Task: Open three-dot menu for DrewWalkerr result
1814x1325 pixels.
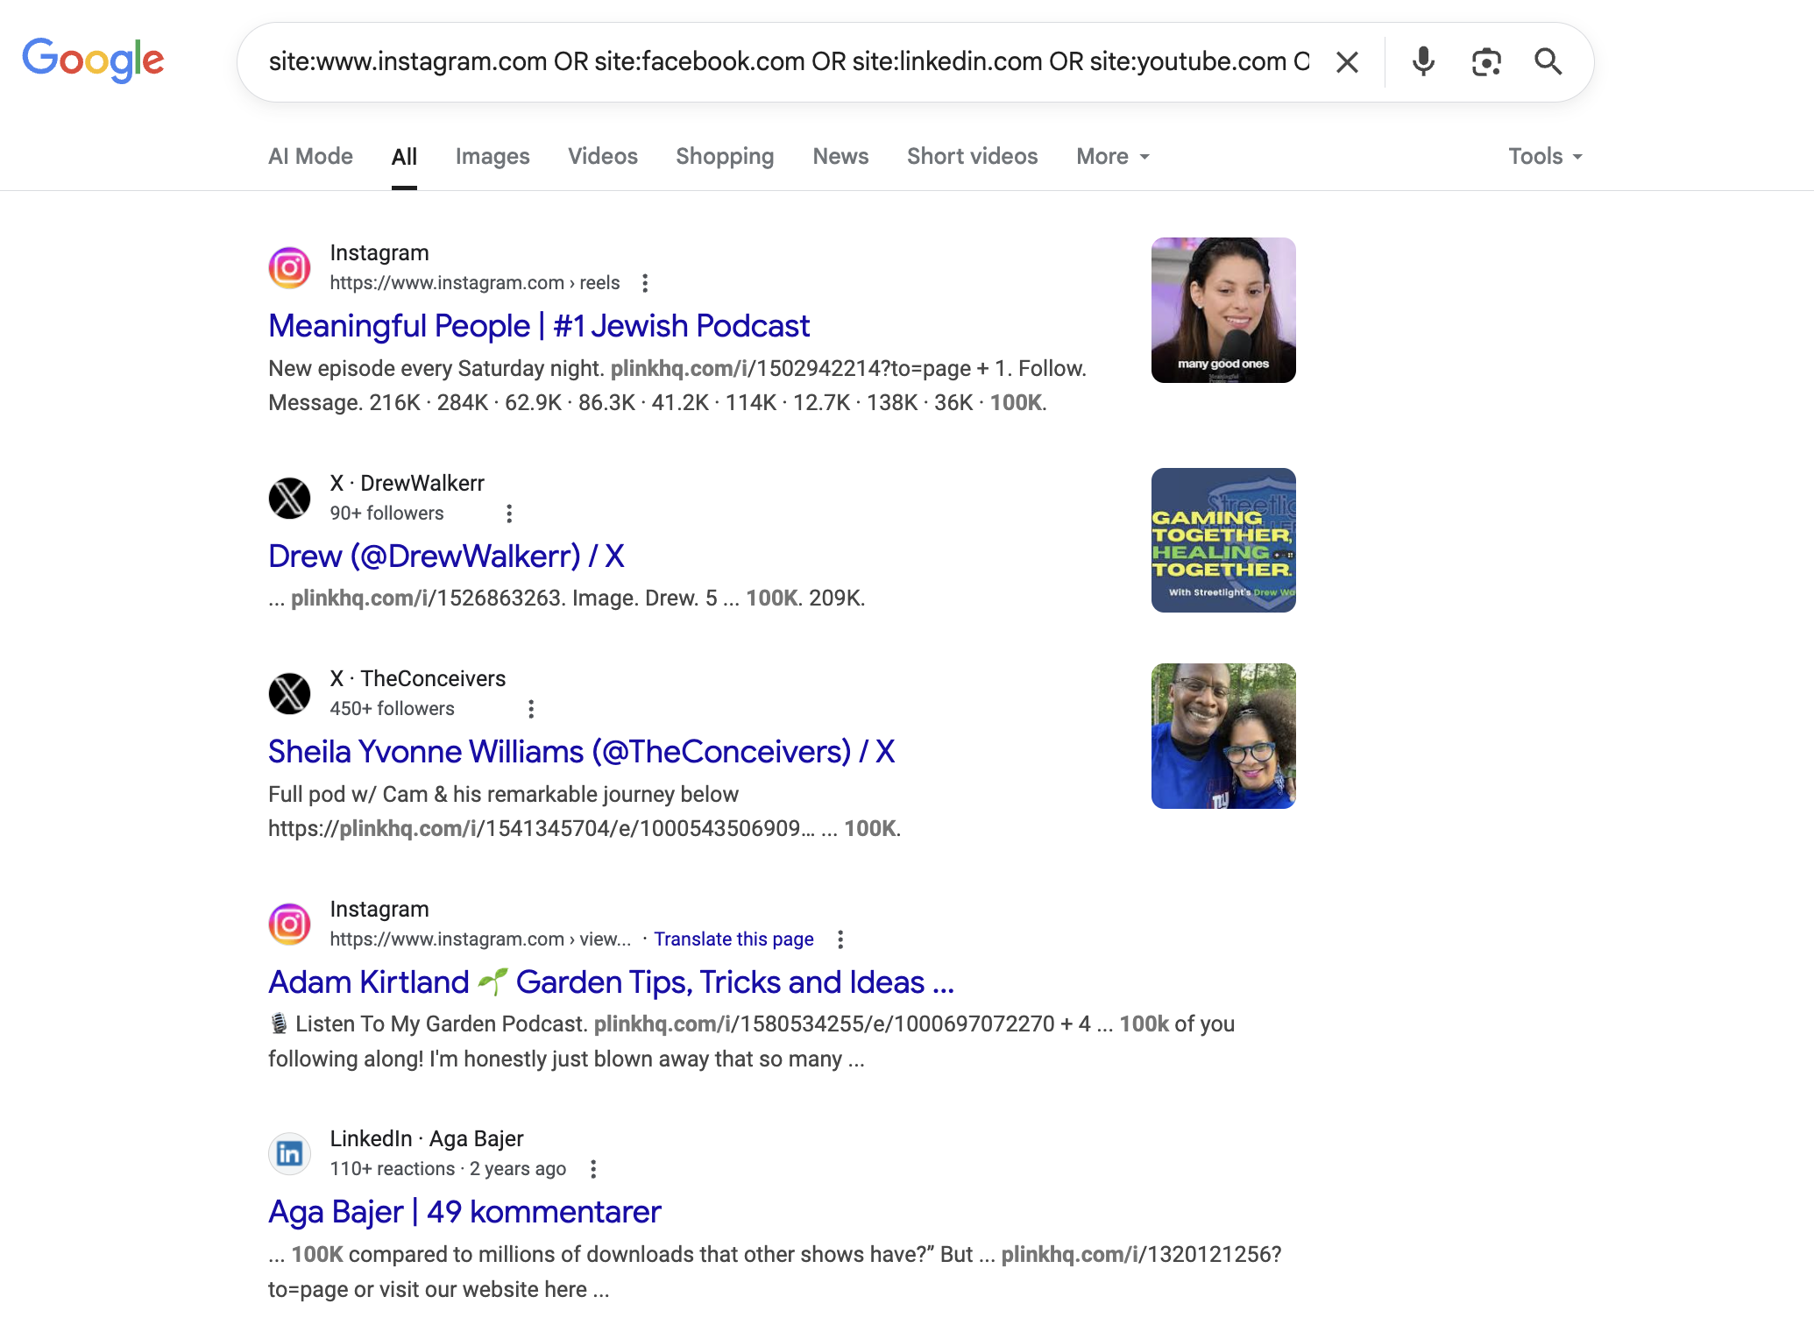Action: (509, 514)
